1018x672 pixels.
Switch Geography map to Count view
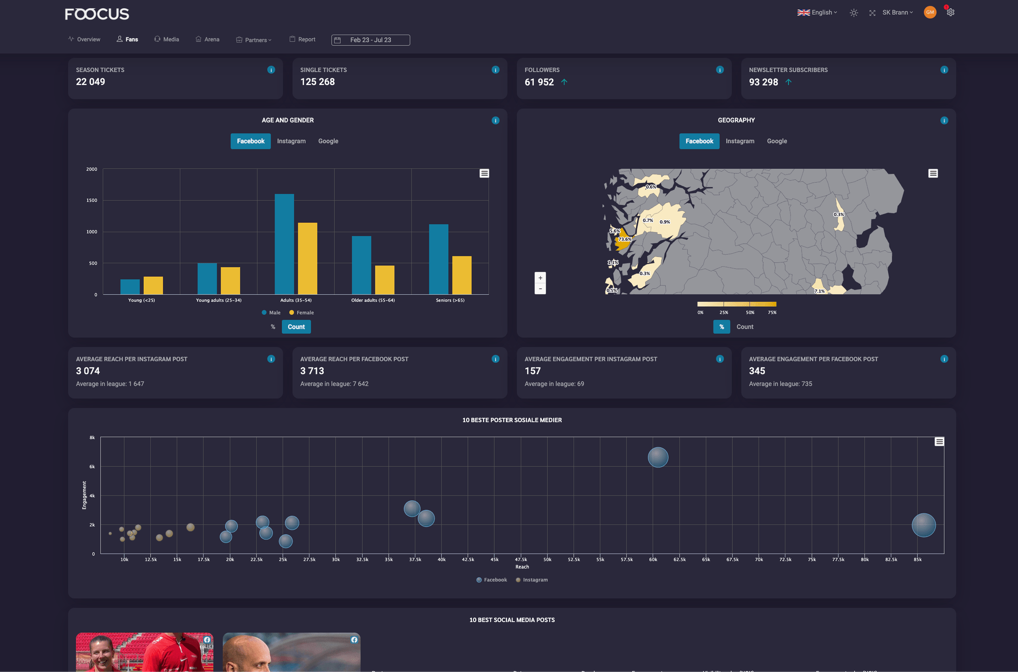pyautogui.click(x=745, y=327)
